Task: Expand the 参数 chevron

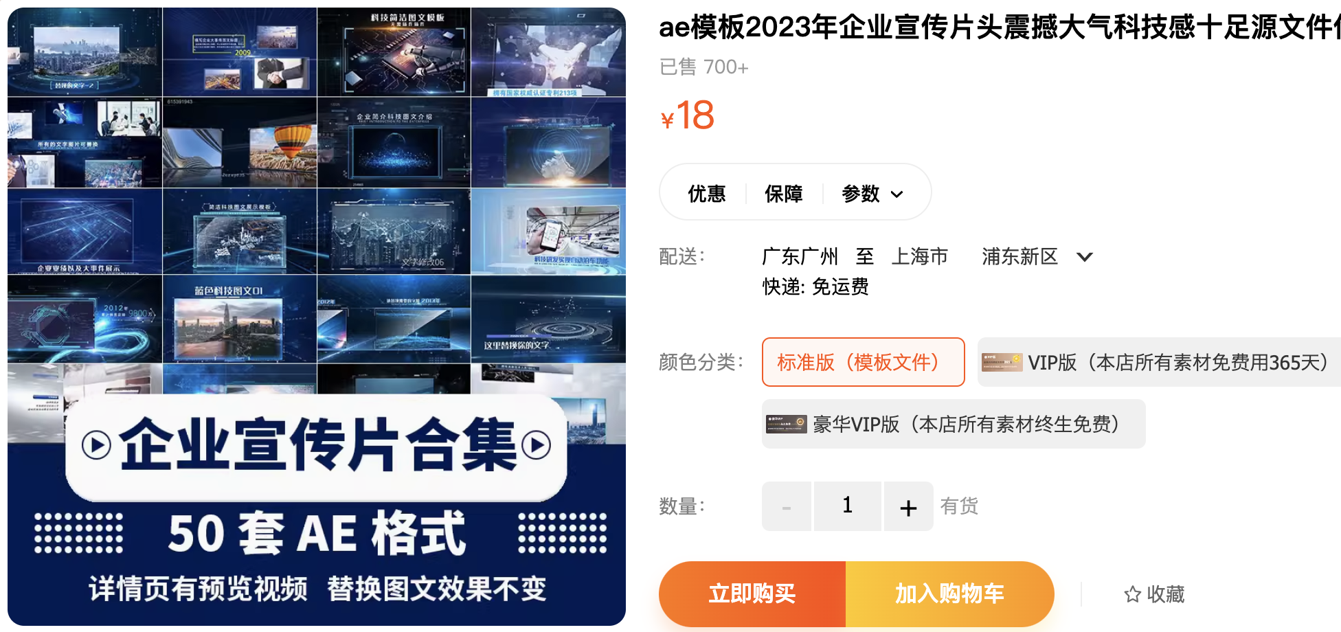Action: point(897,194)
